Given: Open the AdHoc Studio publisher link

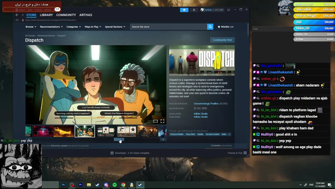Looking at the screenshot, I should tap(201, 117).
